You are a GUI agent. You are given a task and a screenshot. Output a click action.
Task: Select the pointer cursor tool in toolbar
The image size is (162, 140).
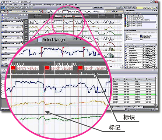[x=3, y=8]
